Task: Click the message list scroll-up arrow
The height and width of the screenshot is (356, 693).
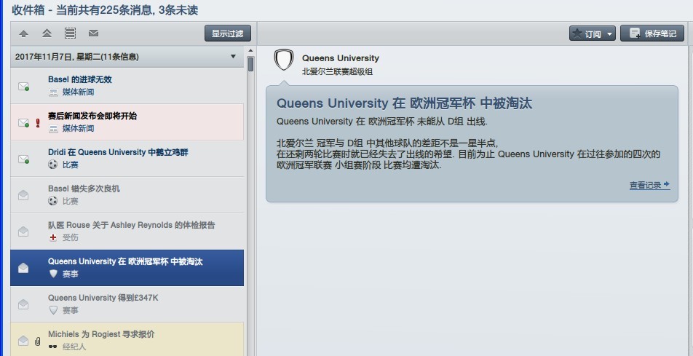Action: (x=250, y=51)
